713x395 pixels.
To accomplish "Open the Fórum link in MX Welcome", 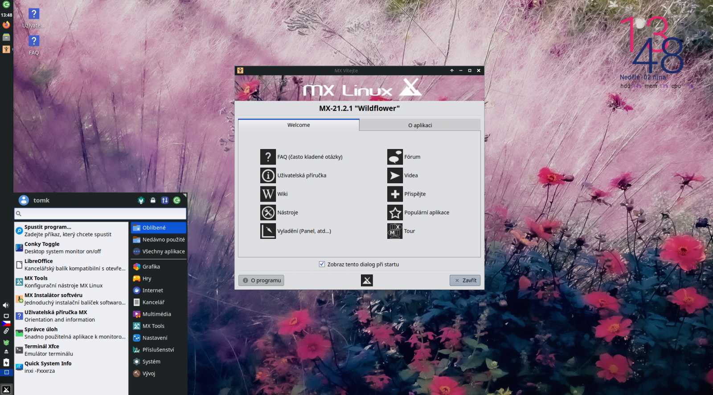I will [404, 157].
